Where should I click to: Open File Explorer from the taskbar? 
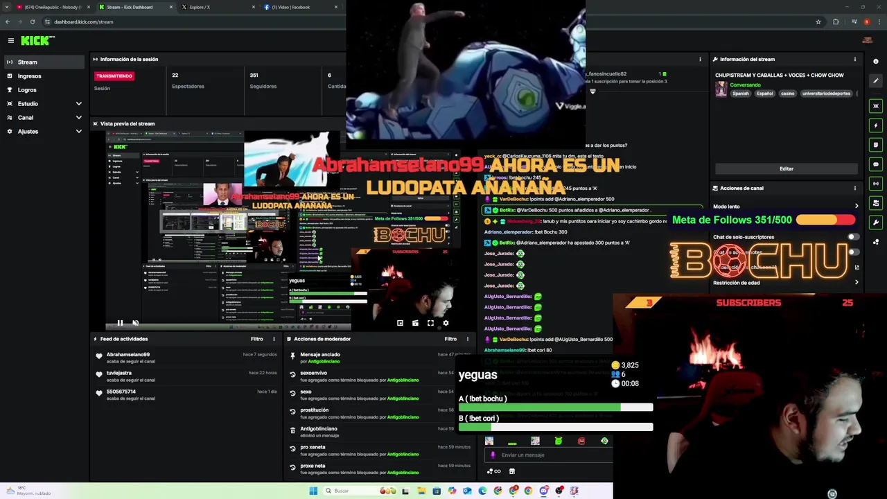(x=421, y=491)
